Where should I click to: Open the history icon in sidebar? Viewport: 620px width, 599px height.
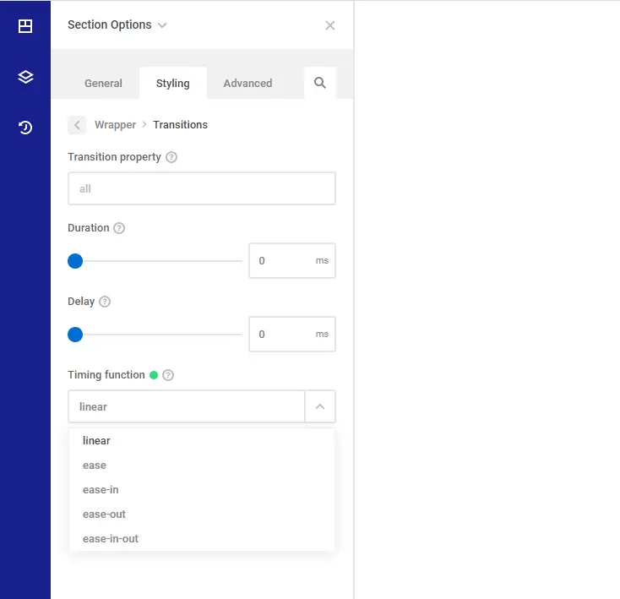25,128
